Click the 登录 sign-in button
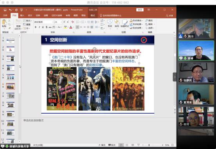216x149 pixels. (x=140, y=10)
